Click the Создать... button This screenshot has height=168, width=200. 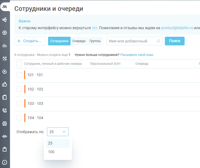(x=30, y=41)
